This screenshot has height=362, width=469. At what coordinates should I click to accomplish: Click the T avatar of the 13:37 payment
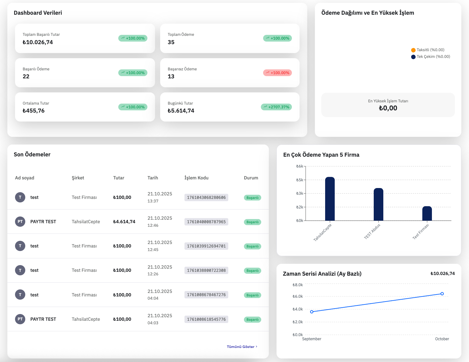click(20, 197)
